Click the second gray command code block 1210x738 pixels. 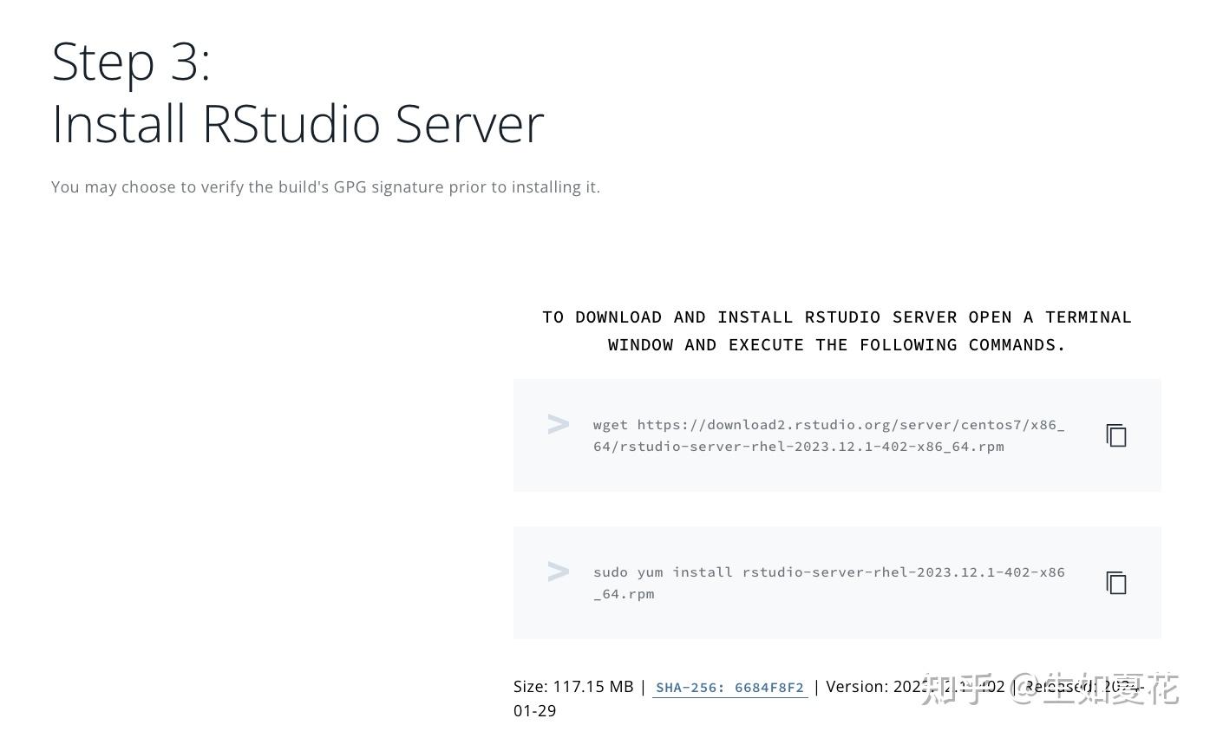837,582
